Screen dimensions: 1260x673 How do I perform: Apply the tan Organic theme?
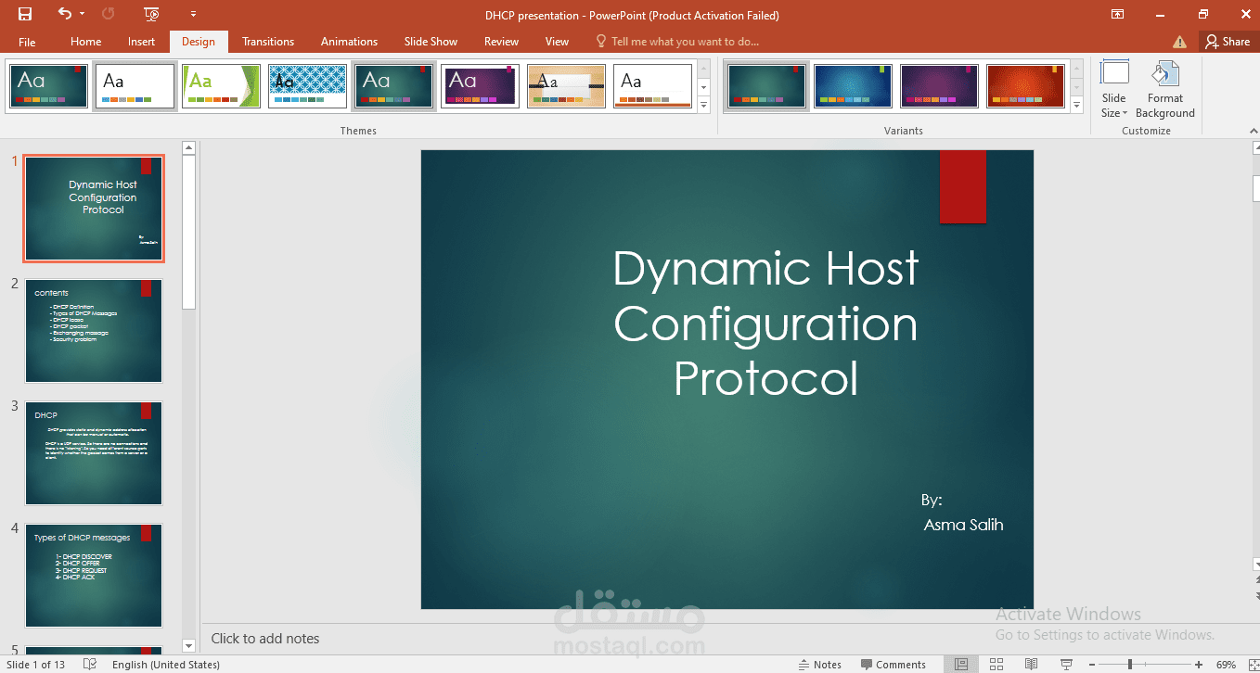(x=566, y=86)
